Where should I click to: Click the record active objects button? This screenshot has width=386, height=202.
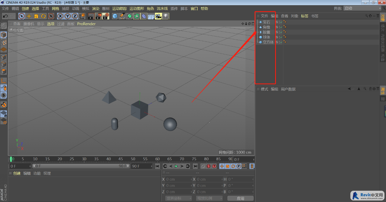tap(203, 166)
